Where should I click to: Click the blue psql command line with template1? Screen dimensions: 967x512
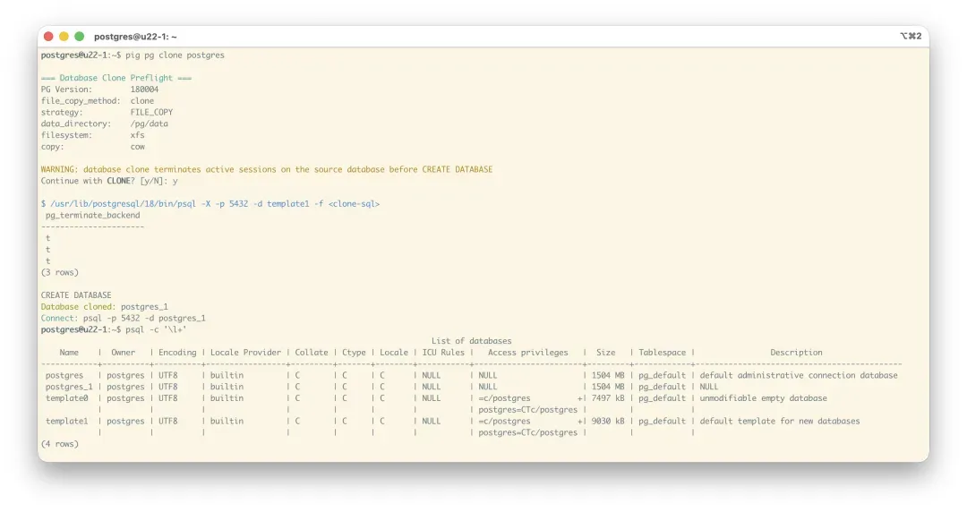point(210,204)
